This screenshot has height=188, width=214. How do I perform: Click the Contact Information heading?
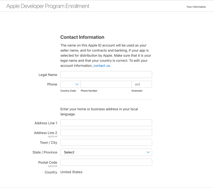click(83, 37)
